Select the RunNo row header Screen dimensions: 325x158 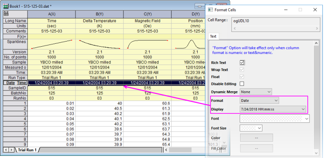tap(15, 98)
